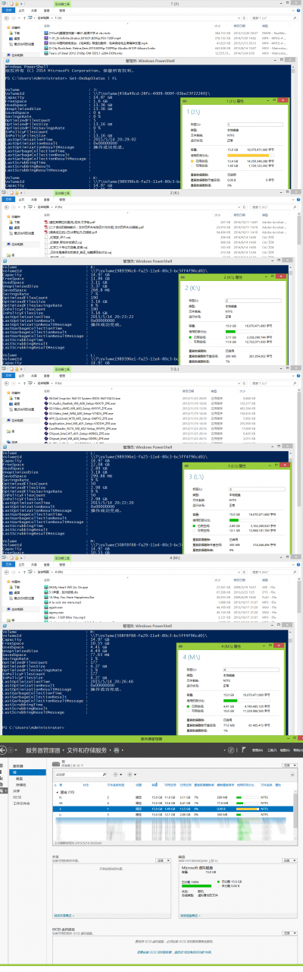Open 工作文件夹 in the Server Manager sidebar
The height and width of the screenshot is (972, 303).
21,803
